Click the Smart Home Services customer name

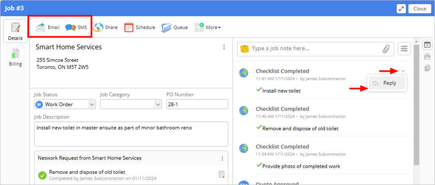[x=69, y=47]
